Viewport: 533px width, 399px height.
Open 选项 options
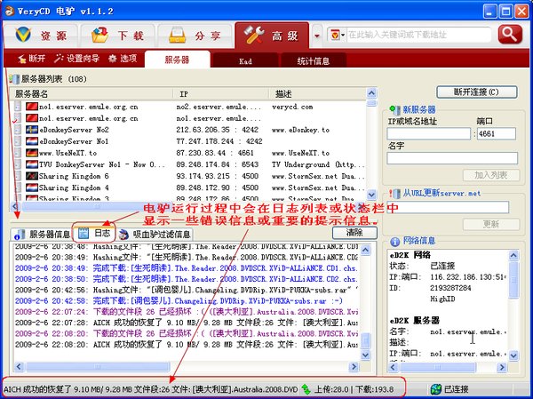pos(123,59)
